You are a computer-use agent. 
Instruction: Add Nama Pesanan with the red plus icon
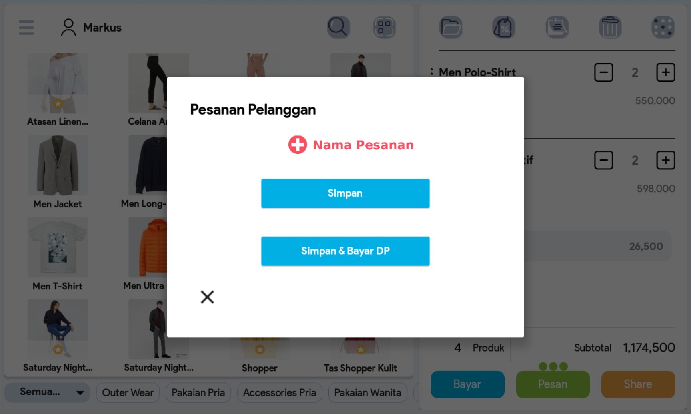[x=298, y=145]
